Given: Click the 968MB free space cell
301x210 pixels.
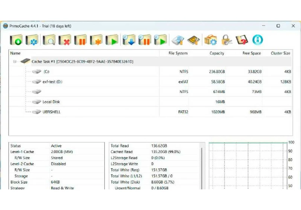Looking at the screenshot, I should tap(256, 112).
